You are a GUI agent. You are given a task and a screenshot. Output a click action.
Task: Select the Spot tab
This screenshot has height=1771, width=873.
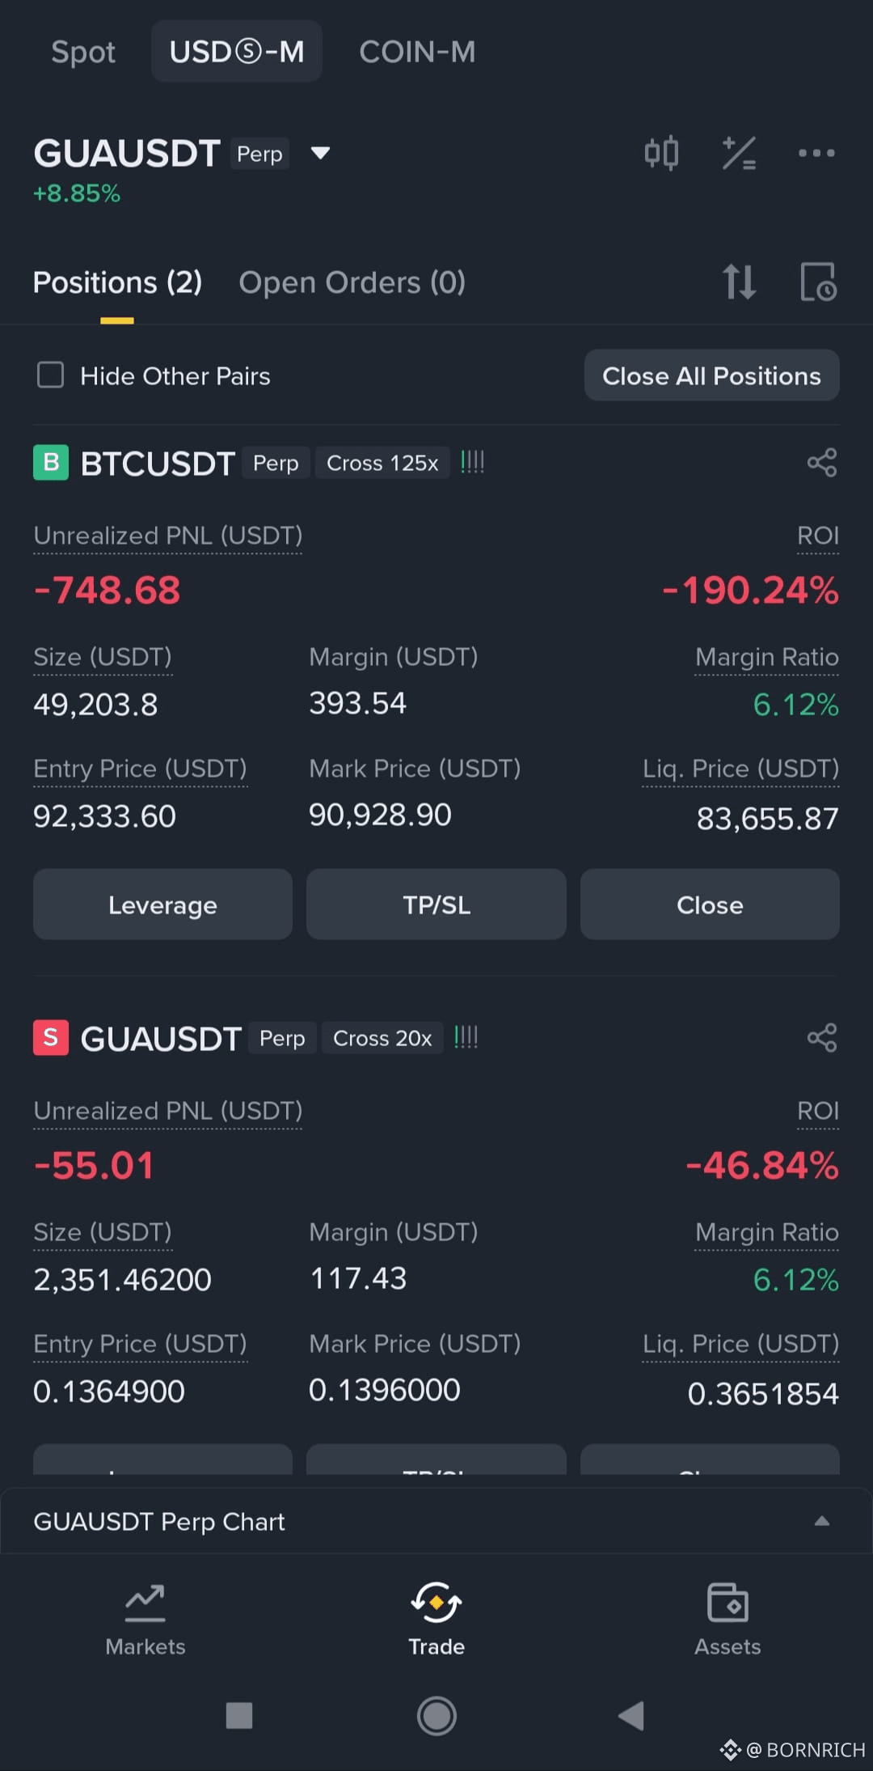coord(83,52)
